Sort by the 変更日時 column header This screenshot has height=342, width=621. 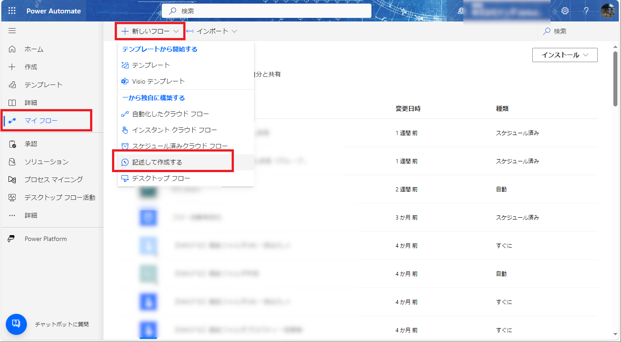pos(408,109)
